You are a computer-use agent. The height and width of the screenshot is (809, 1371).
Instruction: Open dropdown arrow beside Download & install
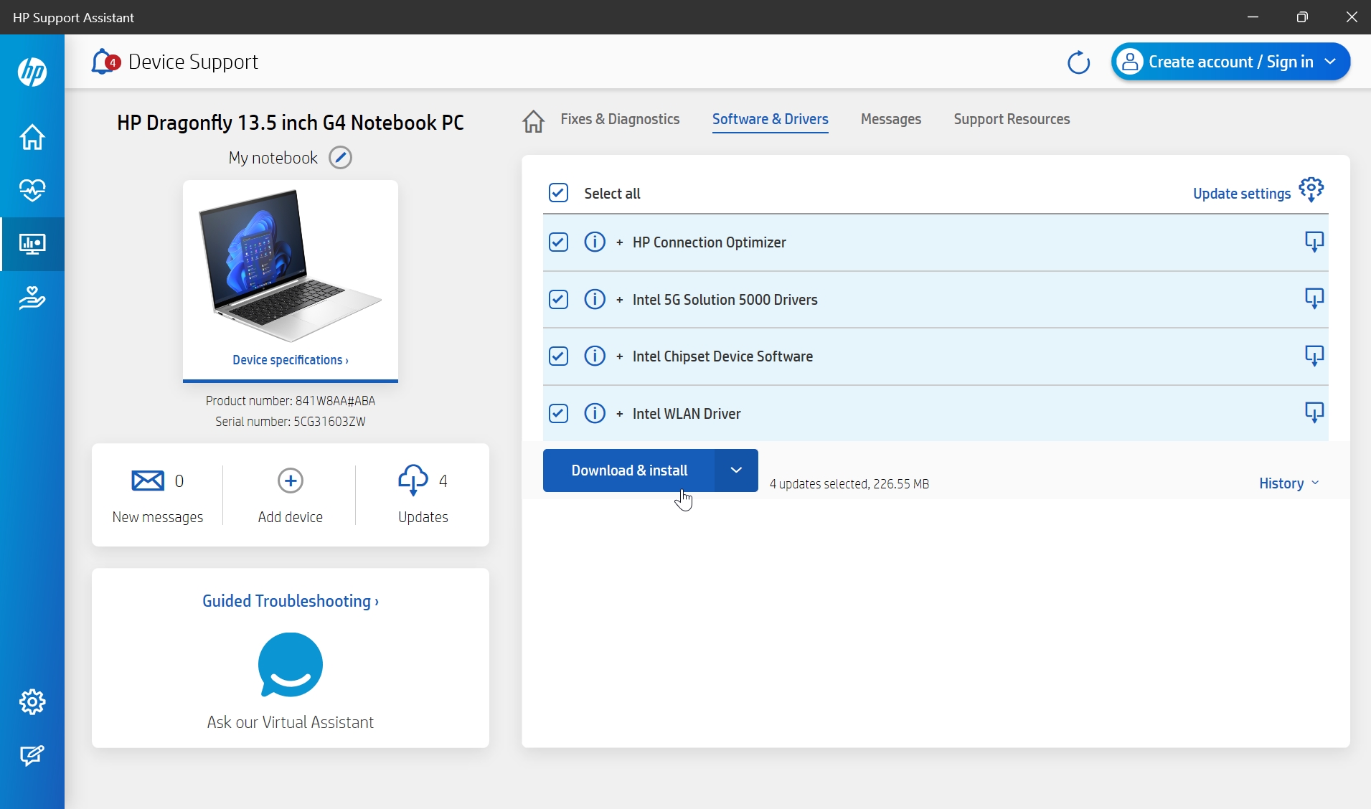[735, 470]
